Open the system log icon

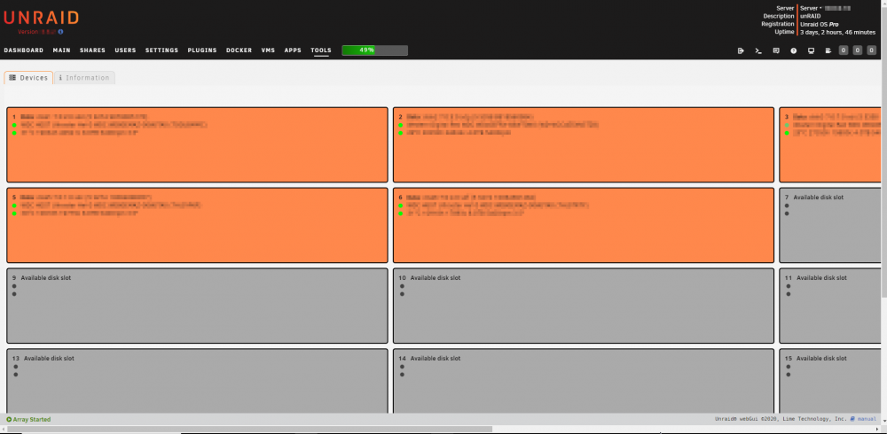(x=828, y=50)
